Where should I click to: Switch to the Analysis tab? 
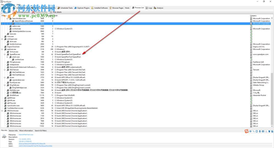(x=158, y=8)
